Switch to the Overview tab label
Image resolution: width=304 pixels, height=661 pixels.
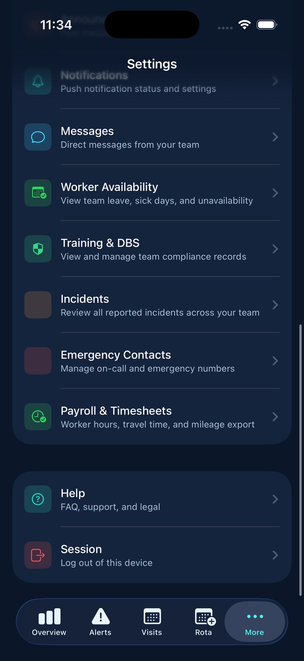(49, 632)
